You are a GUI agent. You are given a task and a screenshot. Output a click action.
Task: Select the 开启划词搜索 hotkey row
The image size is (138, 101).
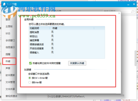click(67, 48)
